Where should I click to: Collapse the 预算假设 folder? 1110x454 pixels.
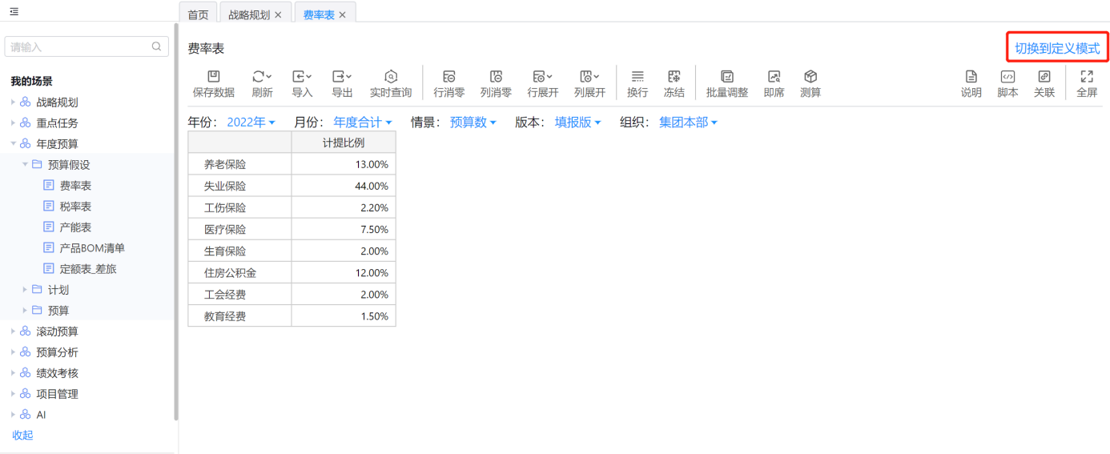pyautogui.click(x=25, y=165)
